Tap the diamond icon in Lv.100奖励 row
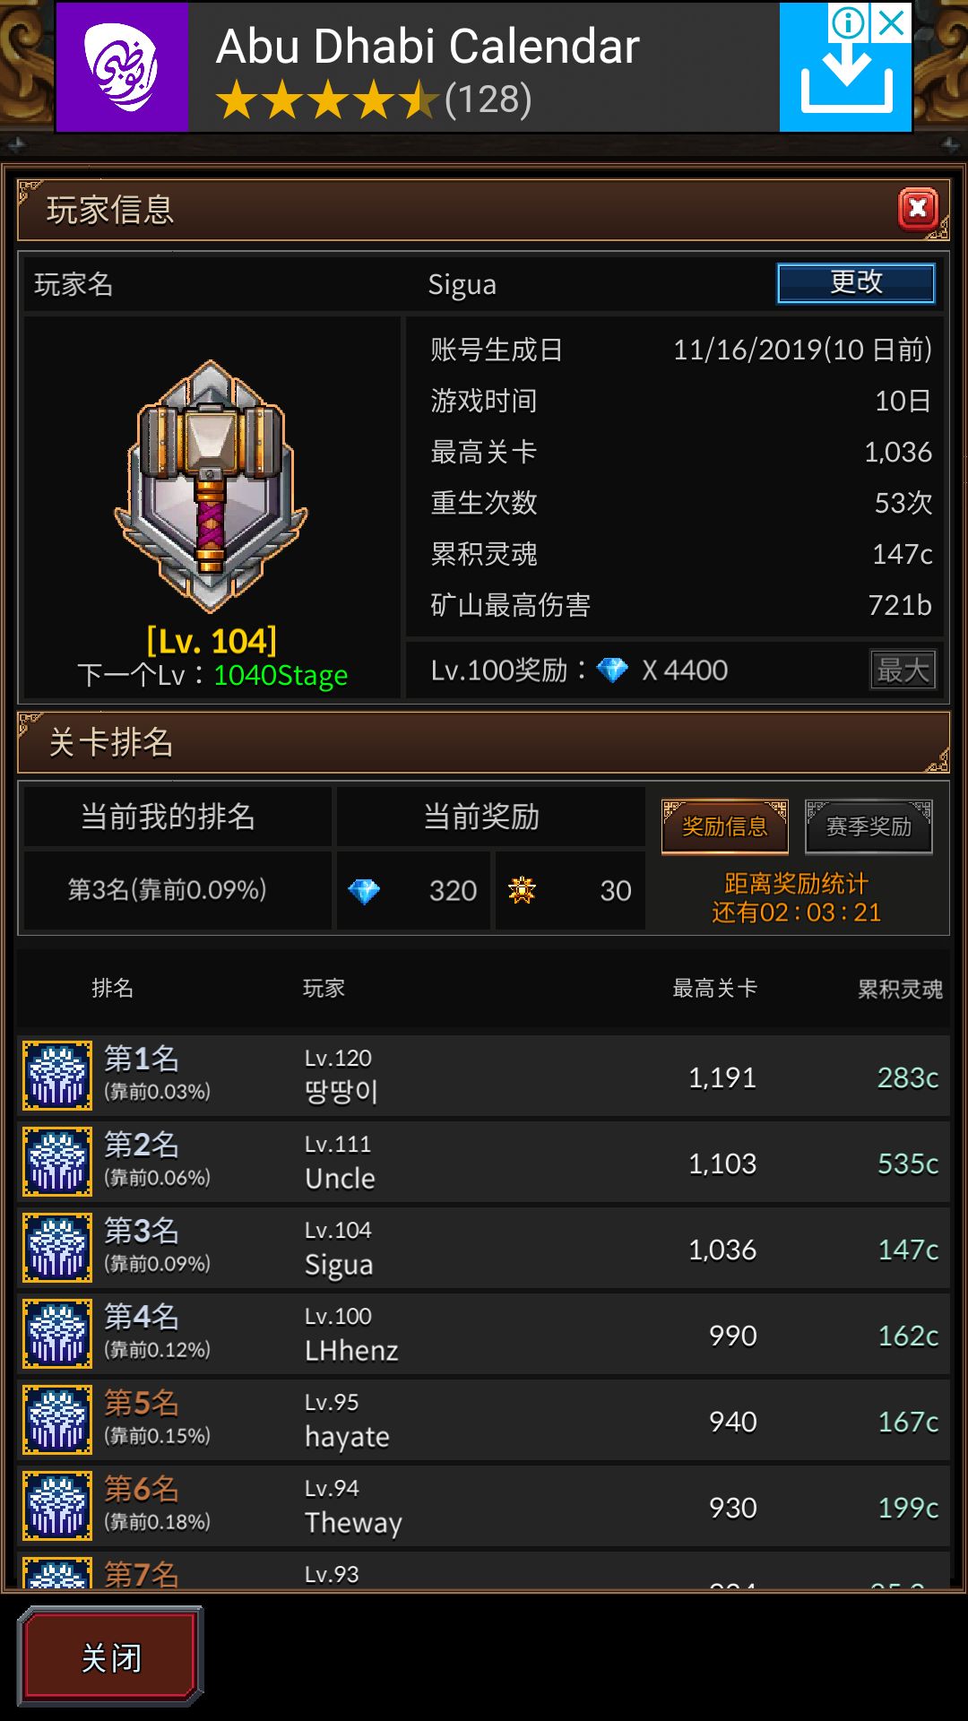 [x=613, y=670]
